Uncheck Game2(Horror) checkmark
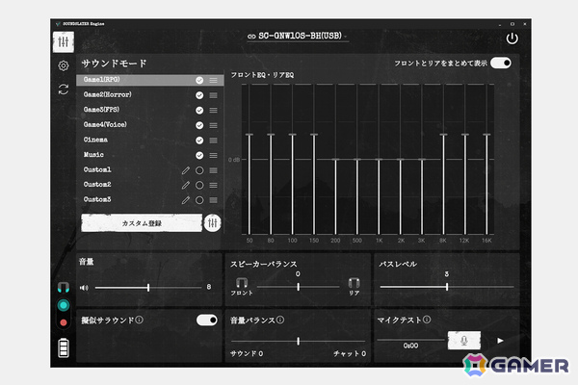Viewport: 578px width, 385px height. [199, 95]
